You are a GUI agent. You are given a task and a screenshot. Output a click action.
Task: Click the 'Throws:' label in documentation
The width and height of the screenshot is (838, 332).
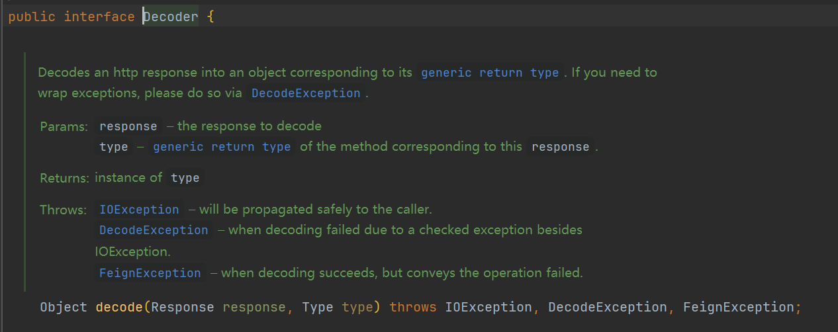[63, 210]
